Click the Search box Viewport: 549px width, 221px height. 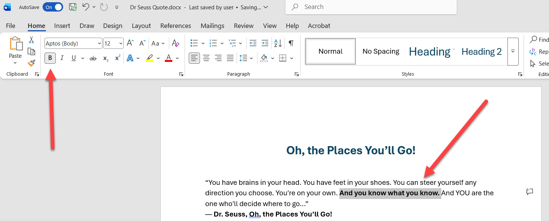point(371,7)
